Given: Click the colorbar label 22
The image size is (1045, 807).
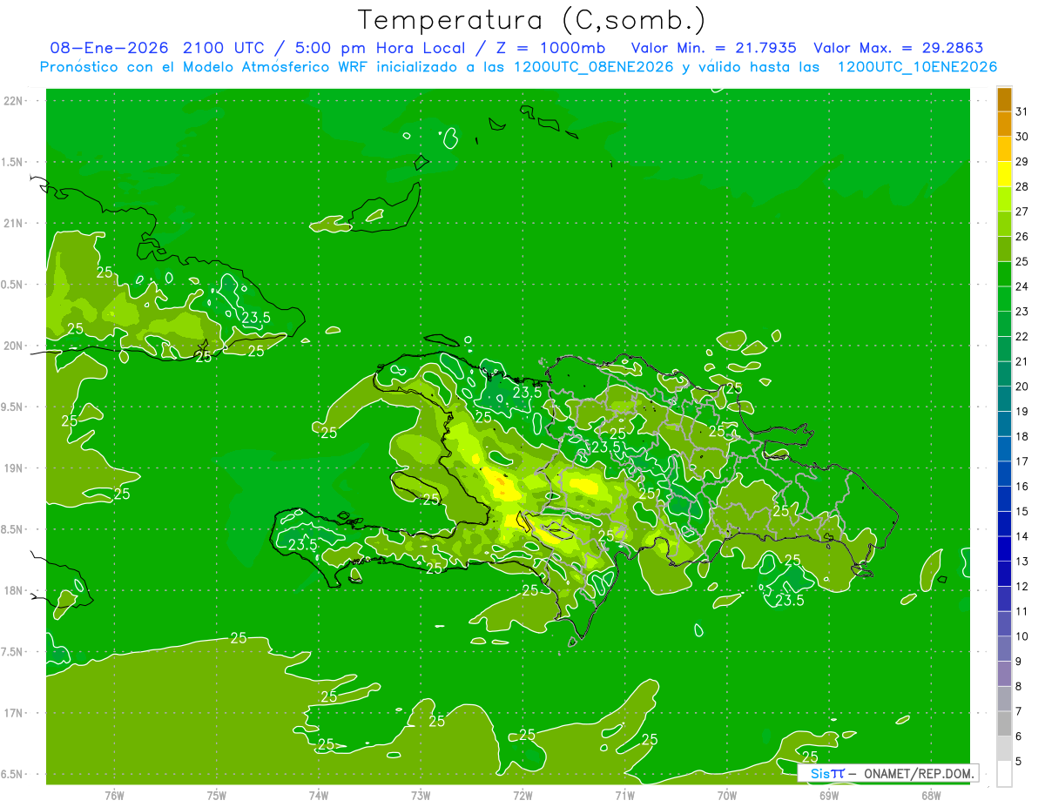Looking at the screenshot, I should (x=1021, y=336).
